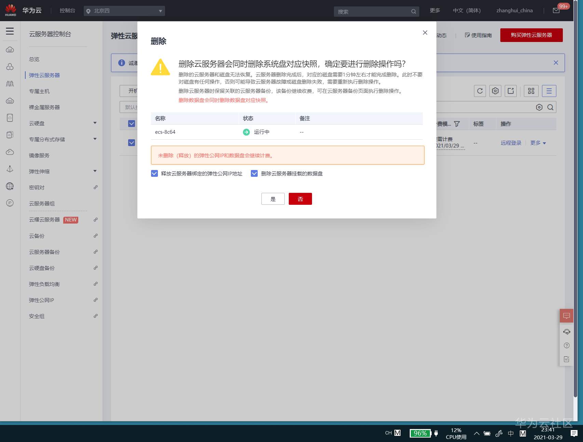Refresh the server list
This screenshot has width=583, height=442.
click(480, 91)
